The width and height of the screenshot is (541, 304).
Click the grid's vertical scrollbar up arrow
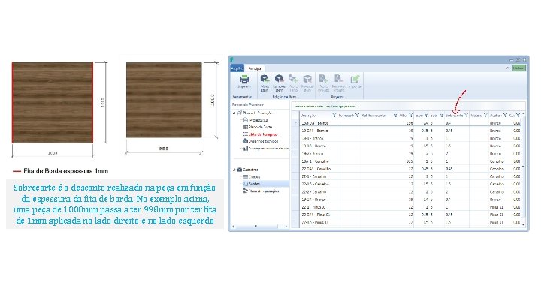point(524,114)
